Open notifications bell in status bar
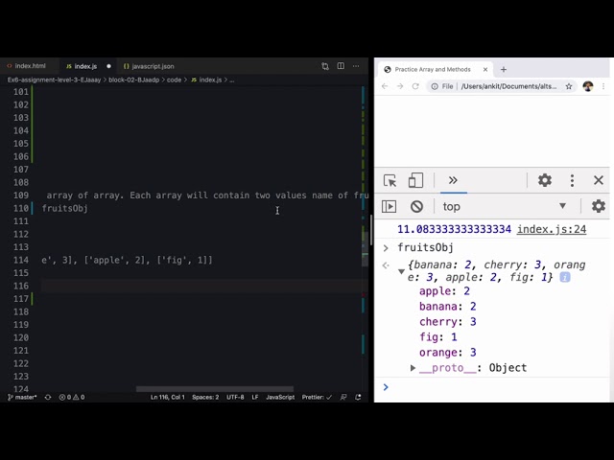 (358, 397)
